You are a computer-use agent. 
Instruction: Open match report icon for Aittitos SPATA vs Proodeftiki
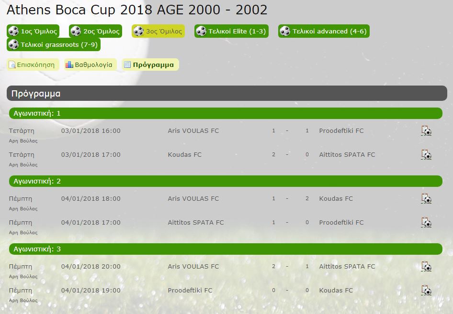click(426, 223)
